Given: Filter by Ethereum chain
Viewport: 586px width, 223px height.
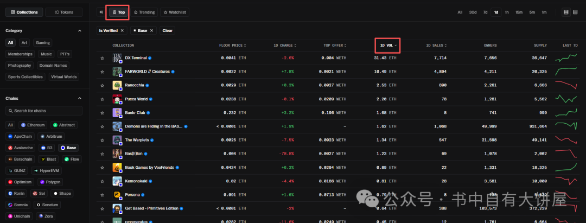Looking at the screenshot, I should coord(33,125).
